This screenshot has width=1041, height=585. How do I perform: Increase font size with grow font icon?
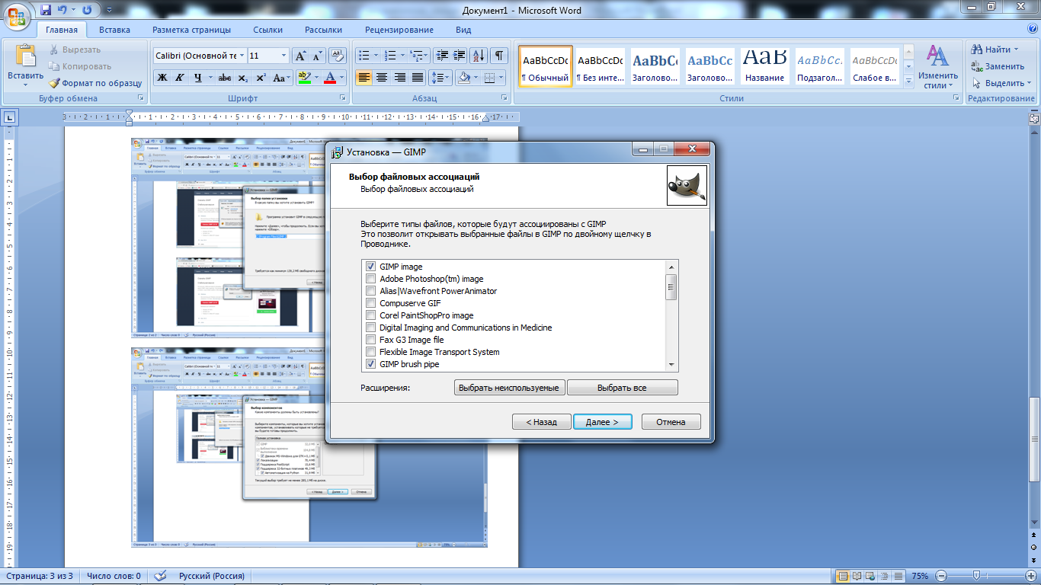tap(301, 56)
